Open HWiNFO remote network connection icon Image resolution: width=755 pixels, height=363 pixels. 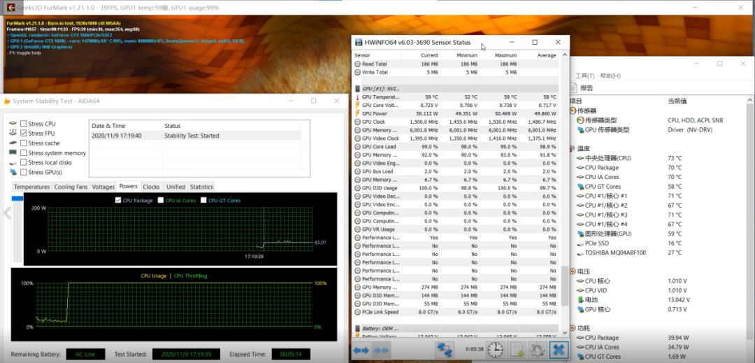pos(445,350)
